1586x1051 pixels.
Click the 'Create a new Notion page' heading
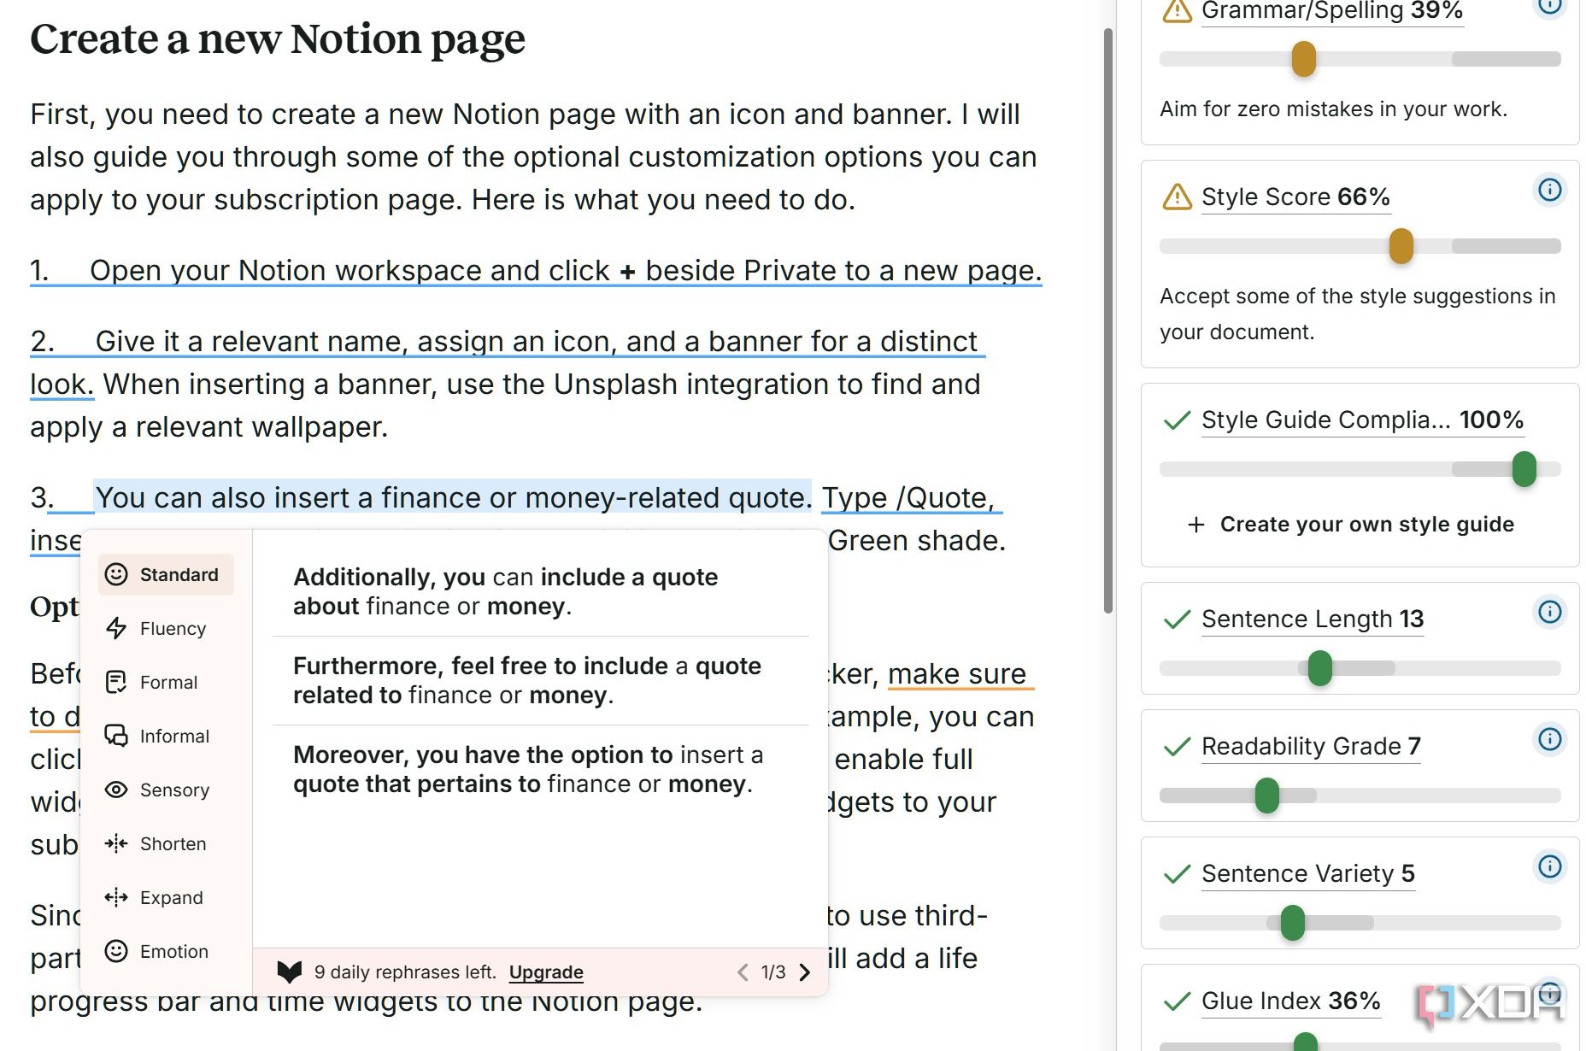click(x=278, y=39)
